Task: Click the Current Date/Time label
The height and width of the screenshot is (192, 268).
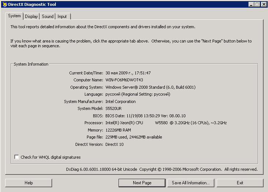Action: point(86,73)
